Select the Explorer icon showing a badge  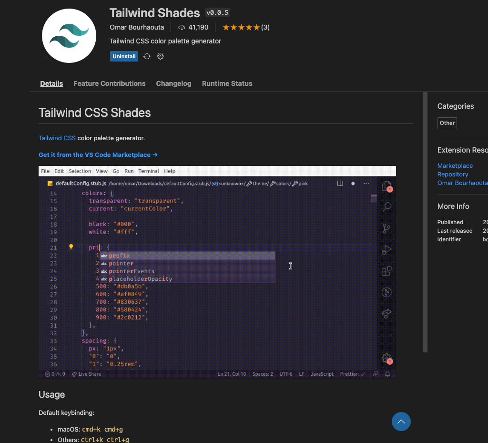[x=386, y=185]
